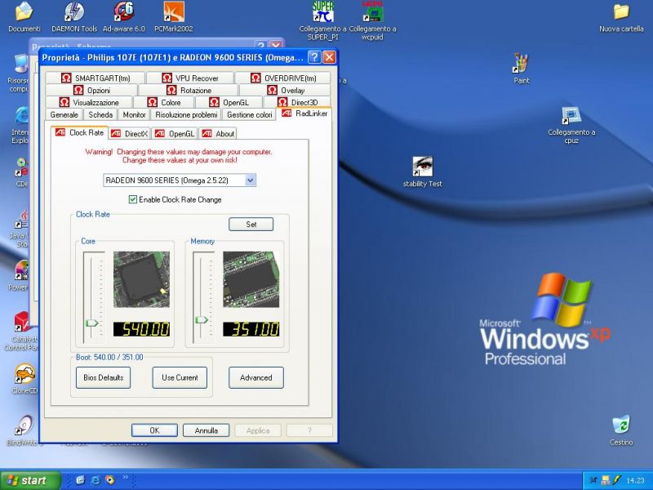Open the Cestino recycle bin

621,430
